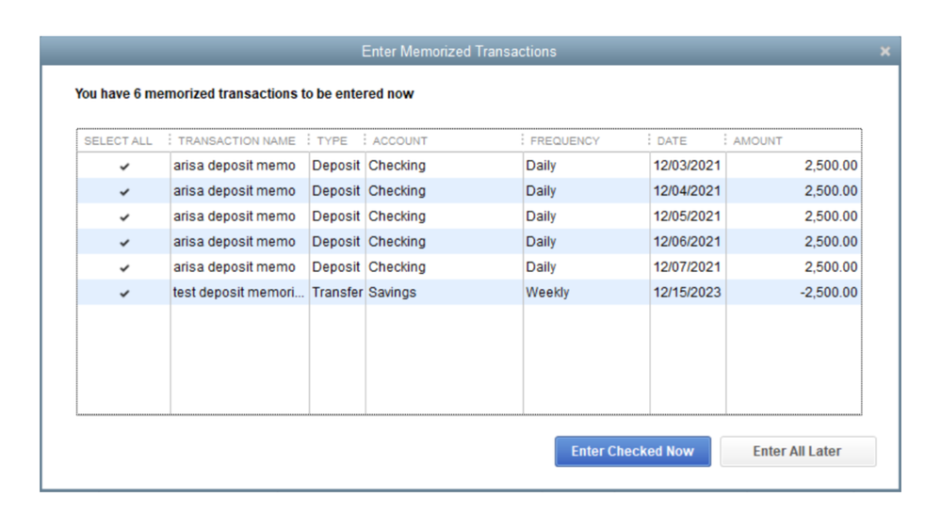
Task: Uncheck the test deposit Transfer row
Action: point(124,294)
